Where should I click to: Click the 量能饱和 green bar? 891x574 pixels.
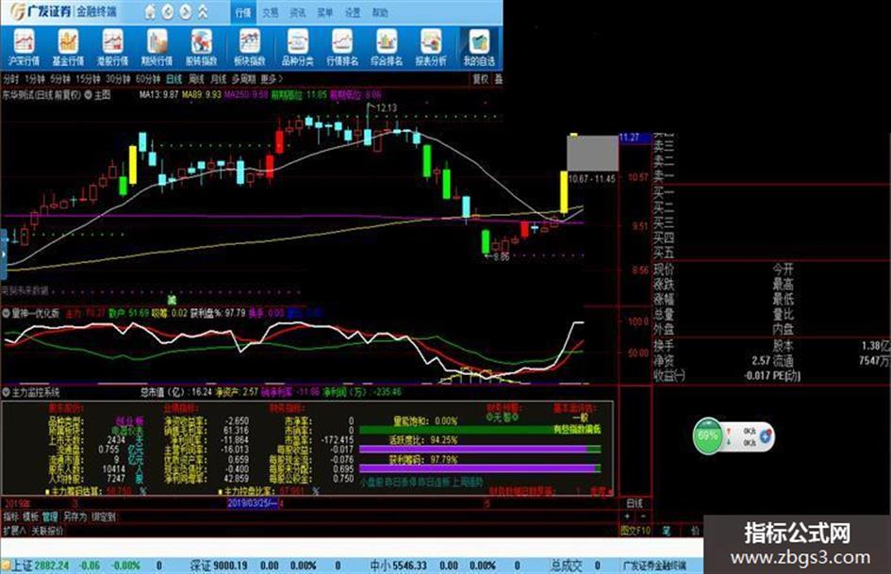tap(480, 430)
